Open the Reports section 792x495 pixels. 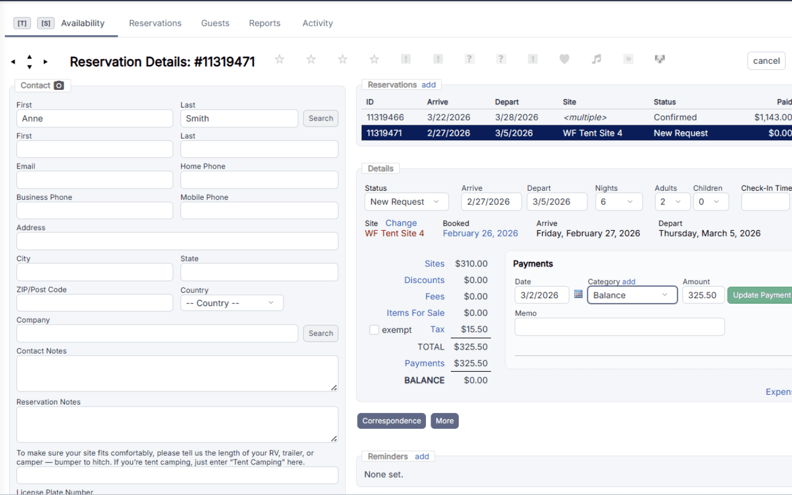coord(264,23)
